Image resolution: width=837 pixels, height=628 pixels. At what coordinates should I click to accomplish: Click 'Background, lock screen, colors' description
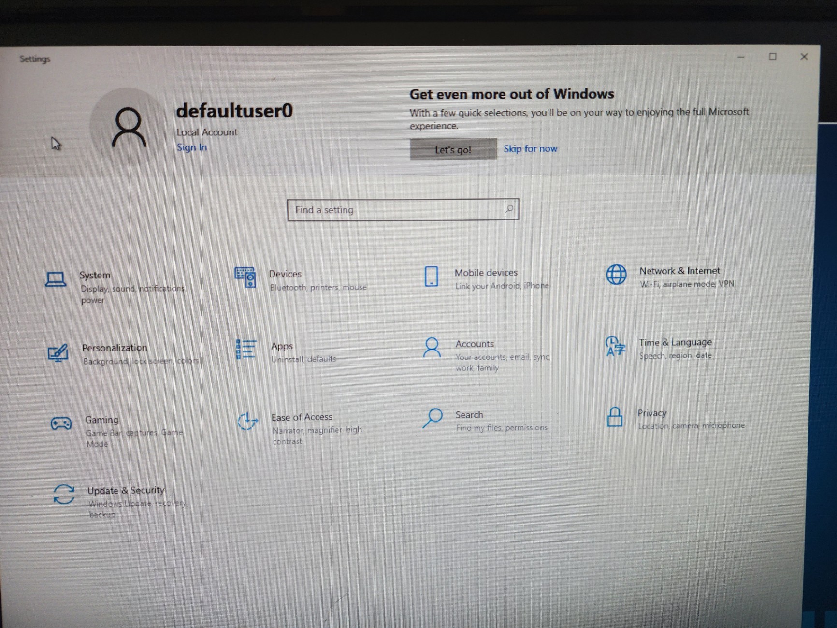(x=141, y=361)
